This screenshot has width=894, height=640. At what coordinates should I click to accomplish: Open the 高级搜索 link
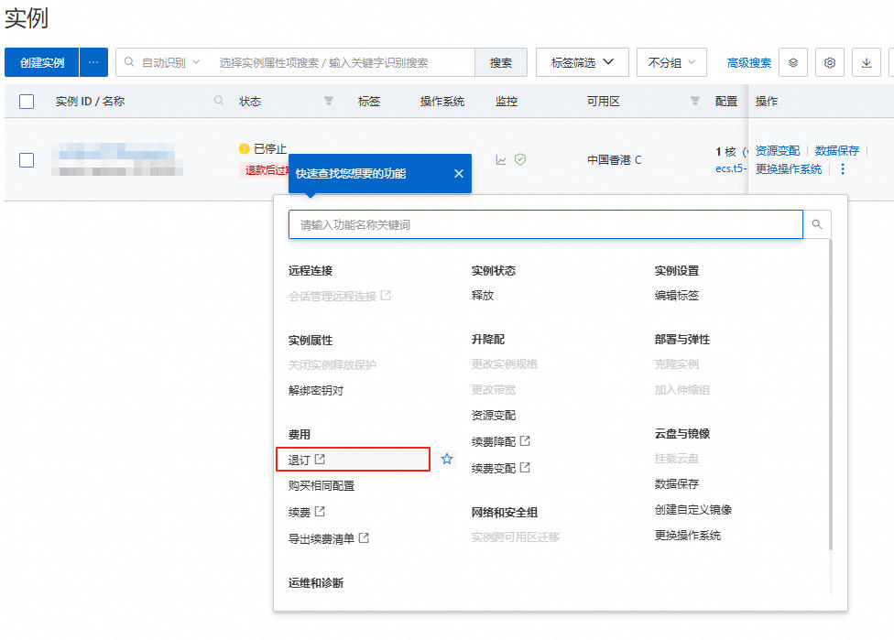pos(749,62)
